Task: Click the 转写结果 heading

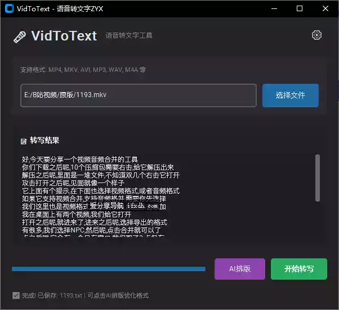Action: click(x=44, y=140)
